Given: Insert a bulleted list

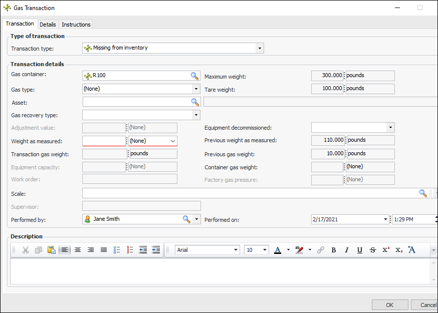Looking at the screenshot, I should tap(117, 250).
